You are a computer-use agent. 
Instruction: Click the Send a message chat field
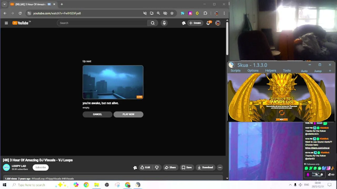315,175
